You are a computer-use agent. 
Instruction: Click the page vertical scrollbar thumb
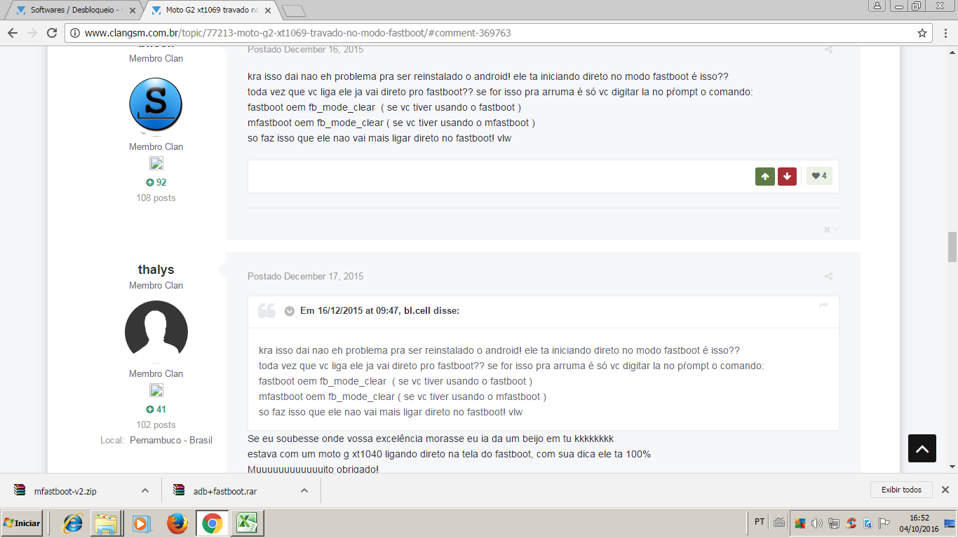pos(952,247)
